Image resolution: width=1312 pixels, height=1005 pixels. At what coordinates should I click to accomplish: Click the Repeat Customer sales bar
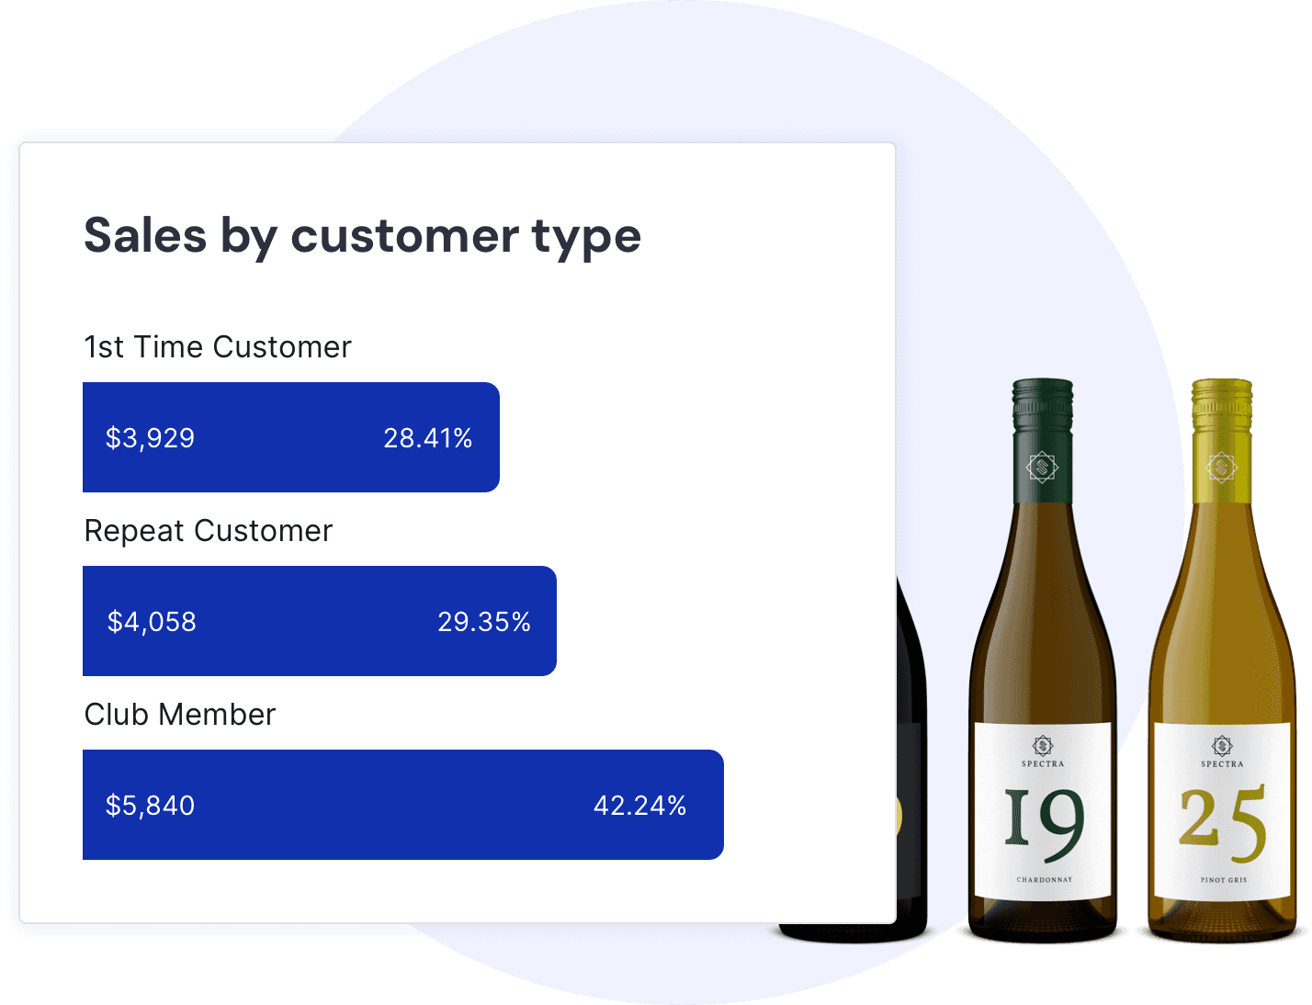click(320, 621)
